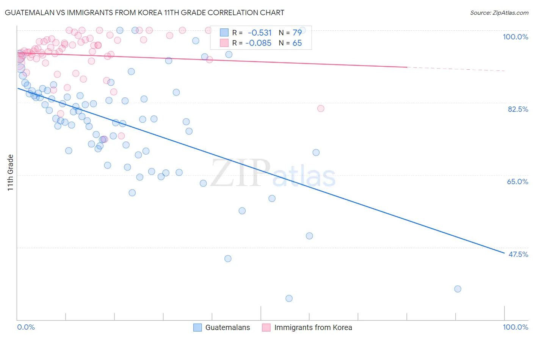Click the blue point near 45% value
Screen dimensions: 533x338
click(228, 258)
